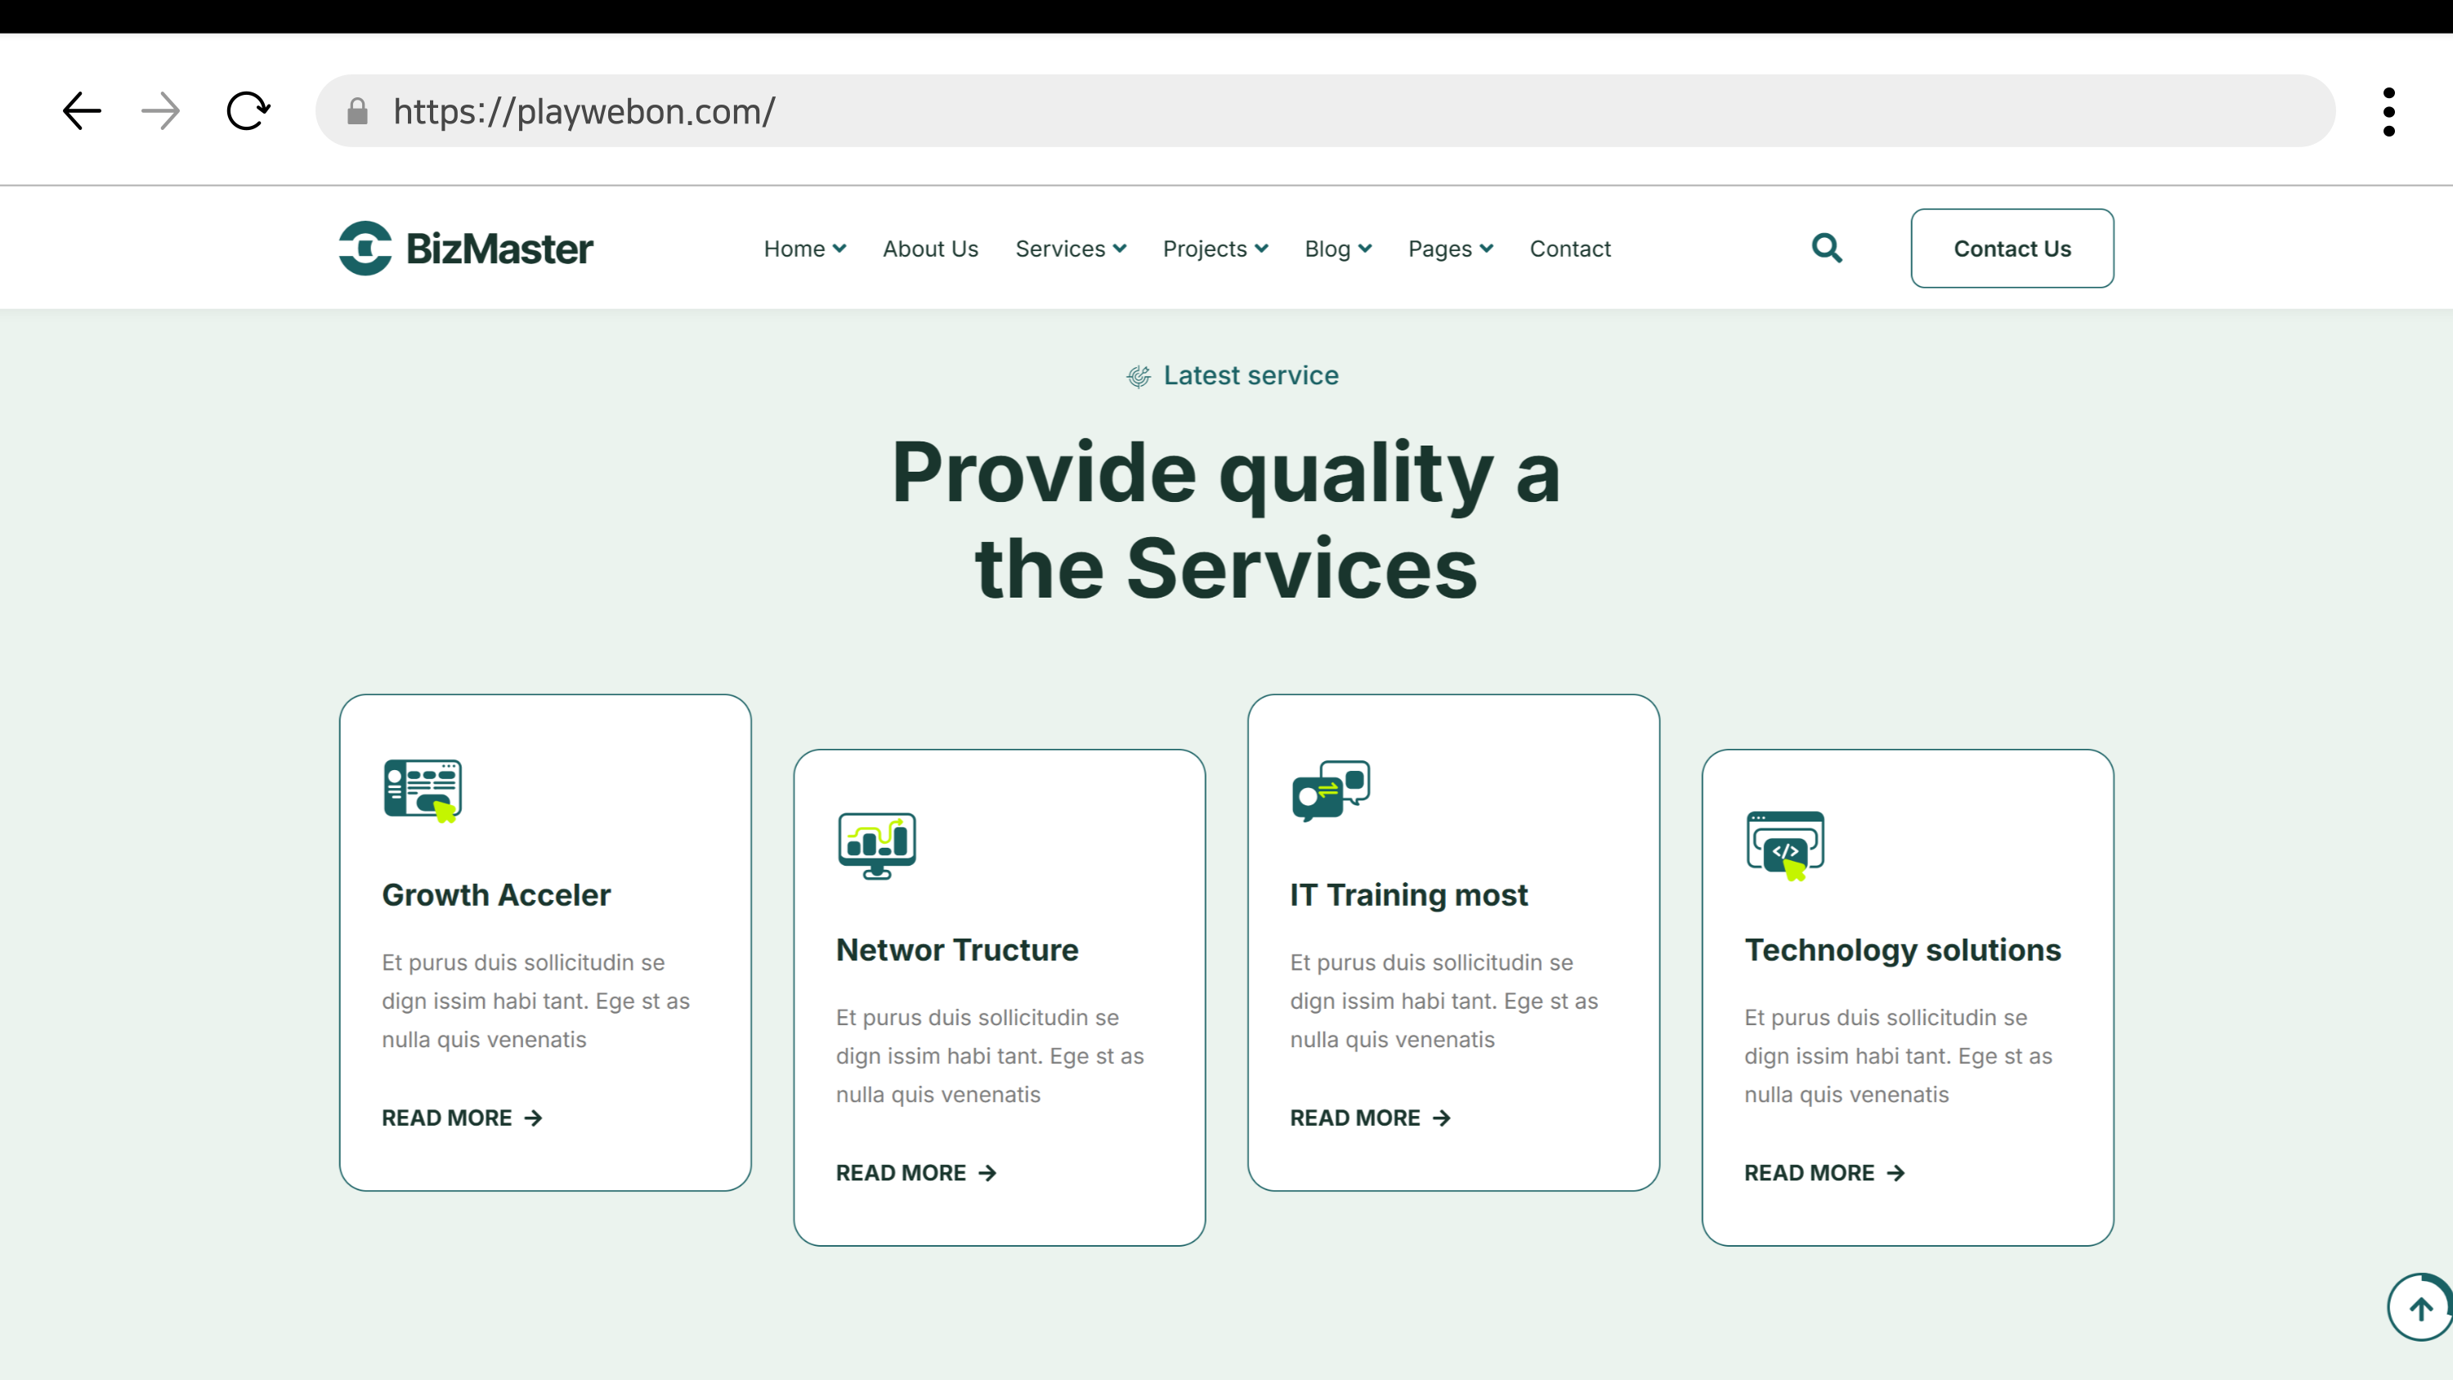Click the Provide quality a the Services heading
Screen dimensions: 2453x1380
(x=1226, y=520)
